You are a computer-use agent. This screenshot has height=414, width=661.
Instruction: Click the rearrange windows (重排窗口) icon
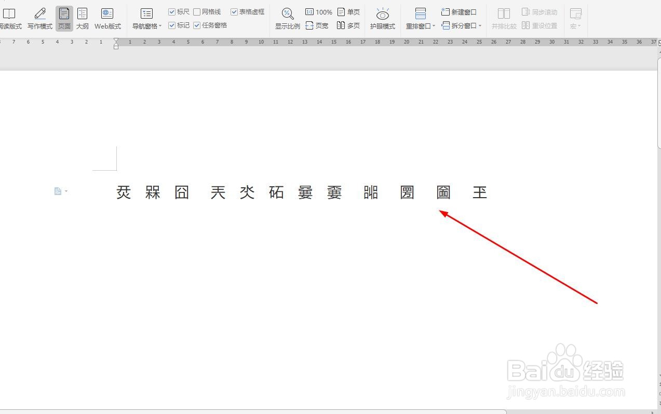click(x=421, y=13)
